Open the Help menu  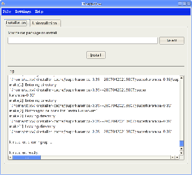(39, 11)
